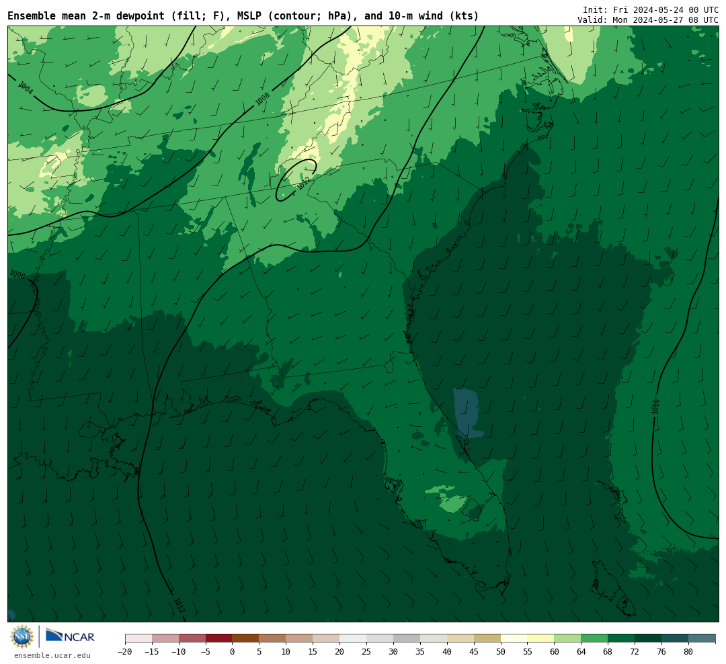Click the colorbar swatch between -20 and -15
726x664 pixels.
(138, 638)
